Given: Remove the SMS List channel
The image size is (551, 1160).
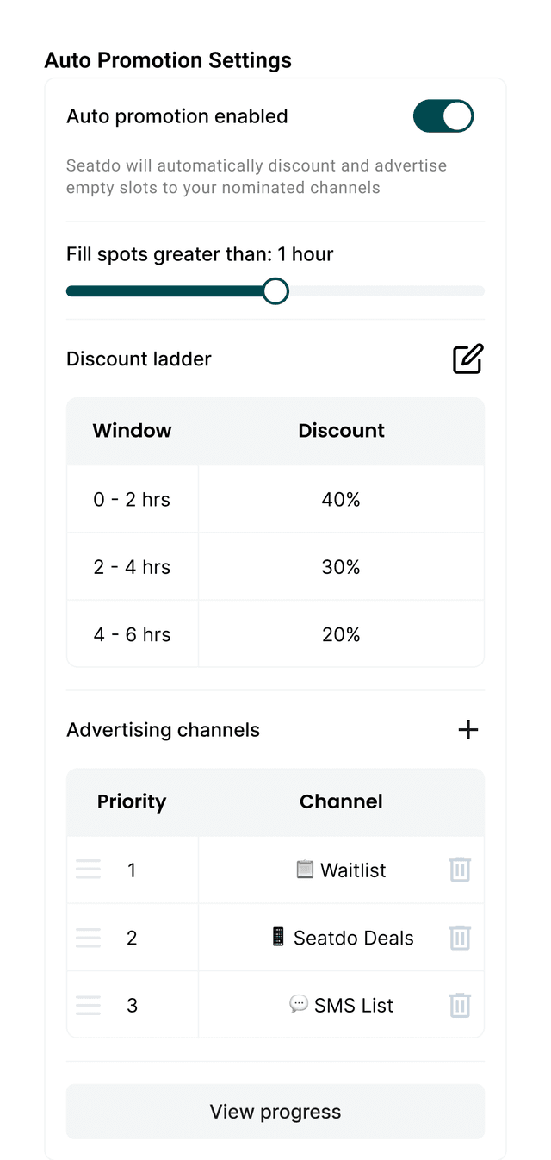Looking at the screenshot, I should click(460, 1005).
